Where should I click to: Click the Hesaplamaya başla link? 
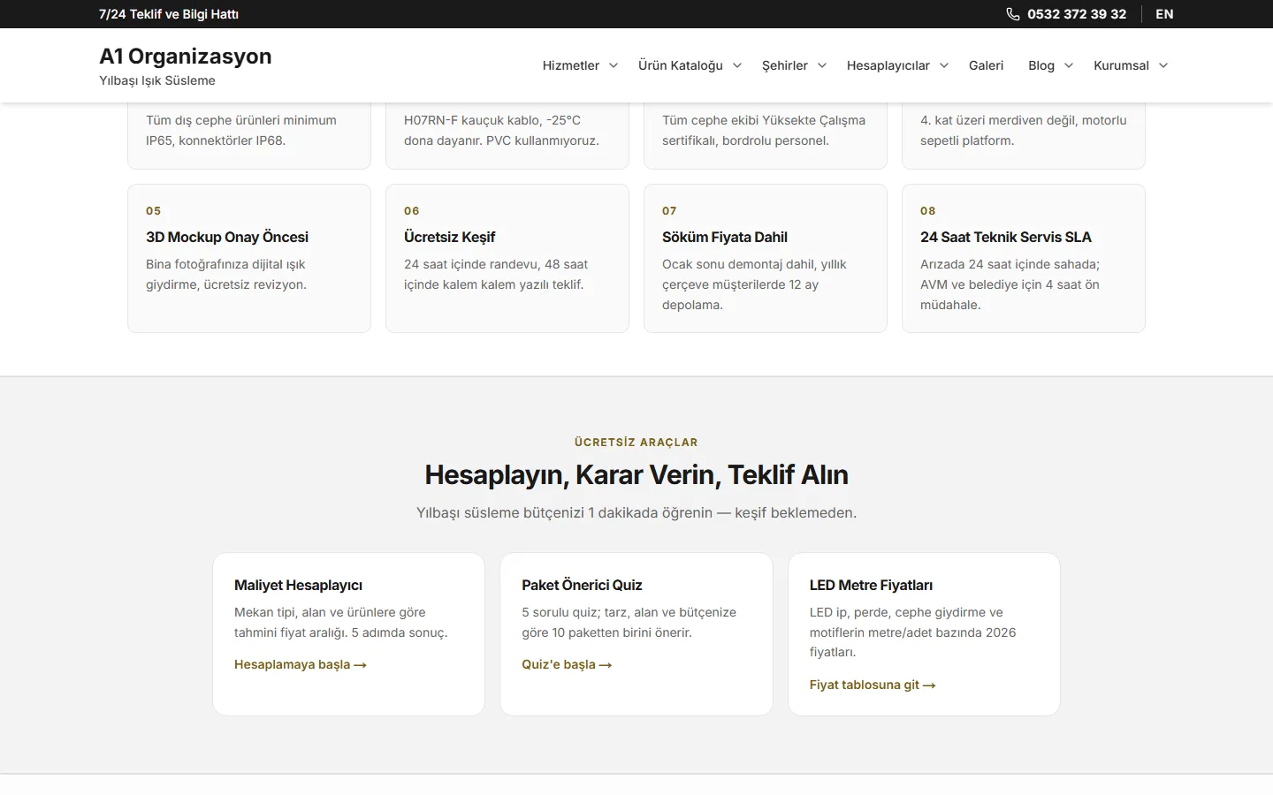click(301, 664)
